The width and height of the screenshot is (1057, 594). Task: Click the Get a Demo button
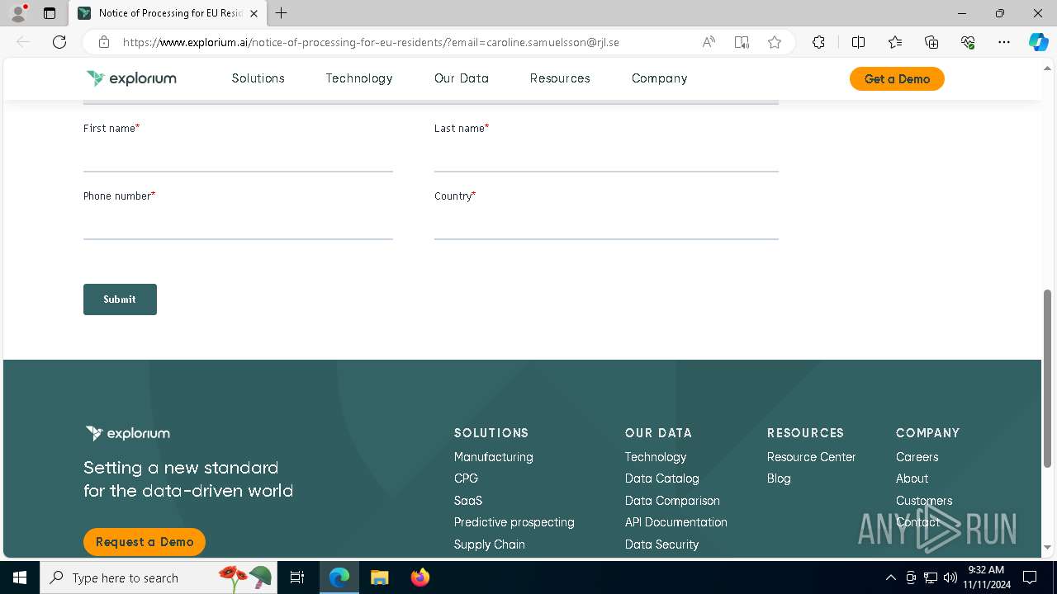tap(897, 78)
